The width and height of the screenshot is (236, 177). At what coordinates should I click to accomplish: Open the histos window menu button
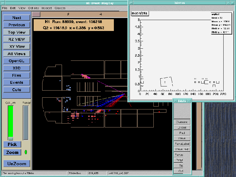[x=132, y=2]
